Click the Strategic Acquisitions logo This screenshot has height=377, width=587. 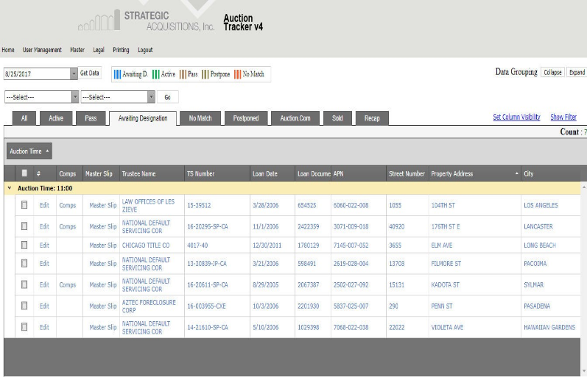[x=146, y=21]
